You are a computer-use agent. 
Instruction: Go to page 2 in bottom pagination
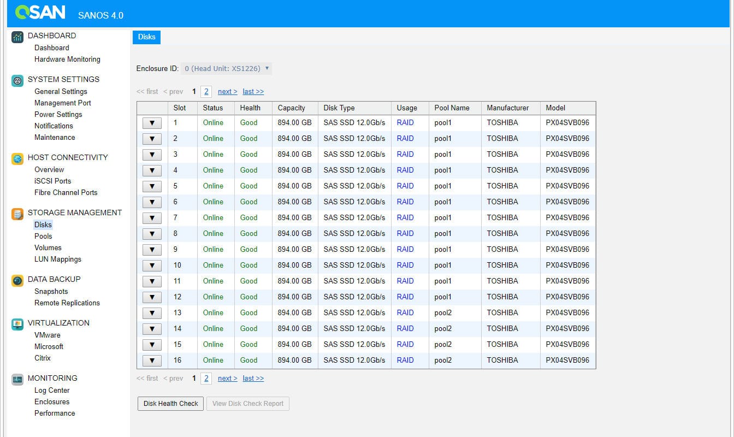(206, 378)
